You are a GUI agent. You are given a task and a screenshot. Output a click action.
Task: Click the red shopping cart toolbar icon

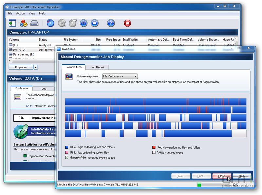pos(127,23)
